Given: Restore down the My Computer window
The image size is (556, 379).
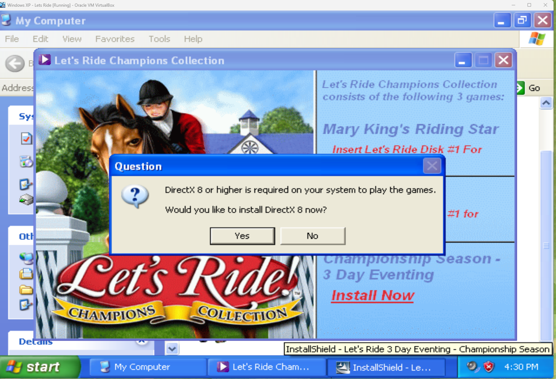Looking at the screenshot, I should point(523,20).
